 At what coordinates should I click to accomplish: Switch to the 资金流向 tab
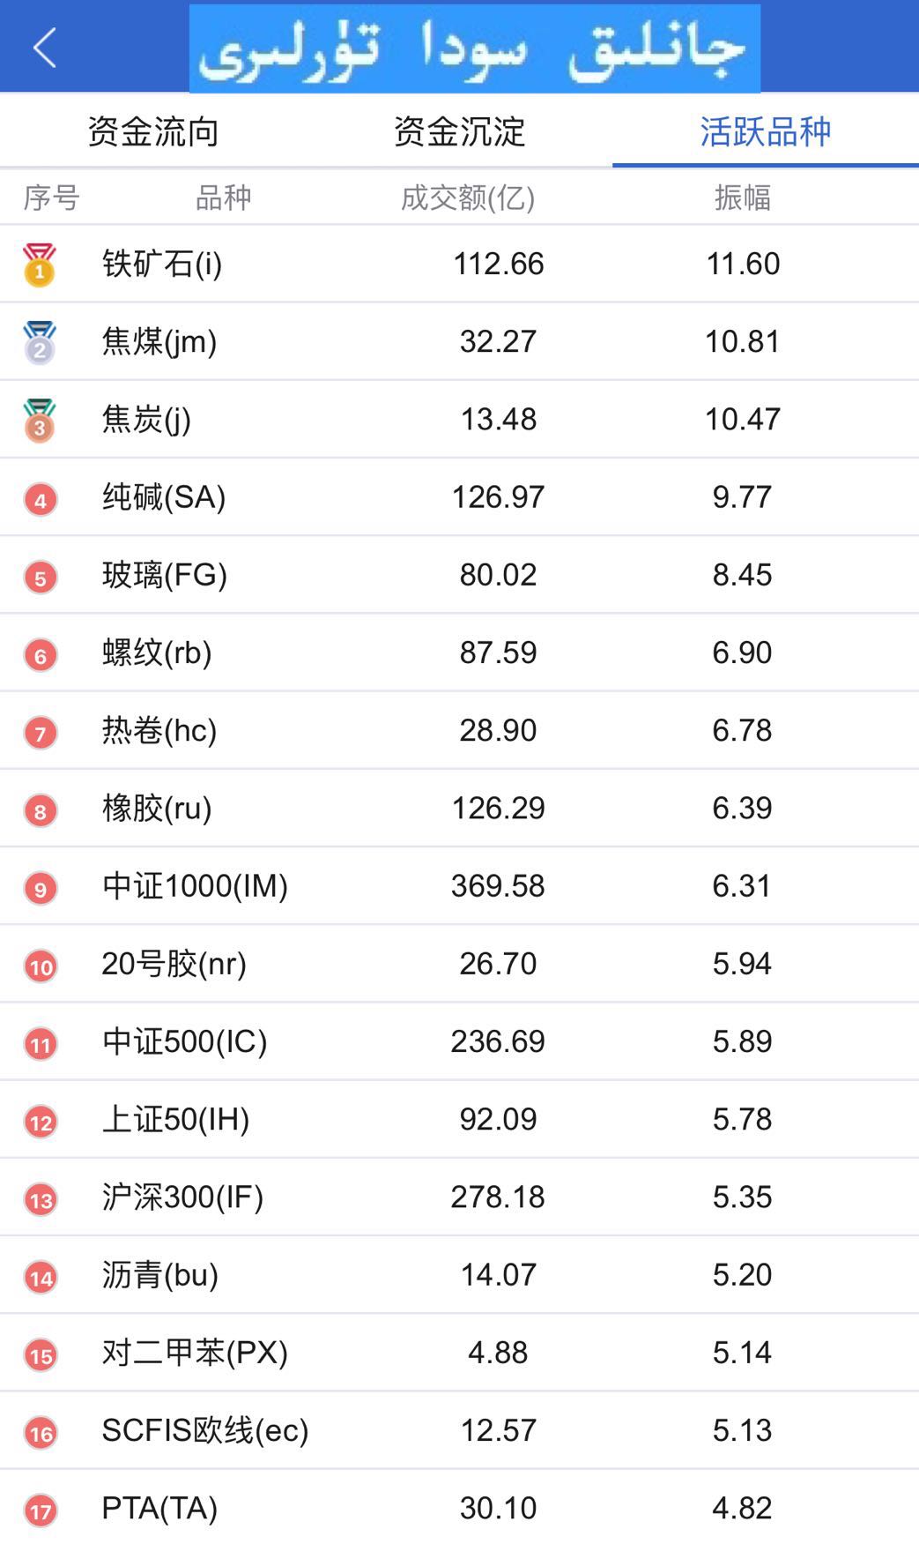[x=153, y=131]
